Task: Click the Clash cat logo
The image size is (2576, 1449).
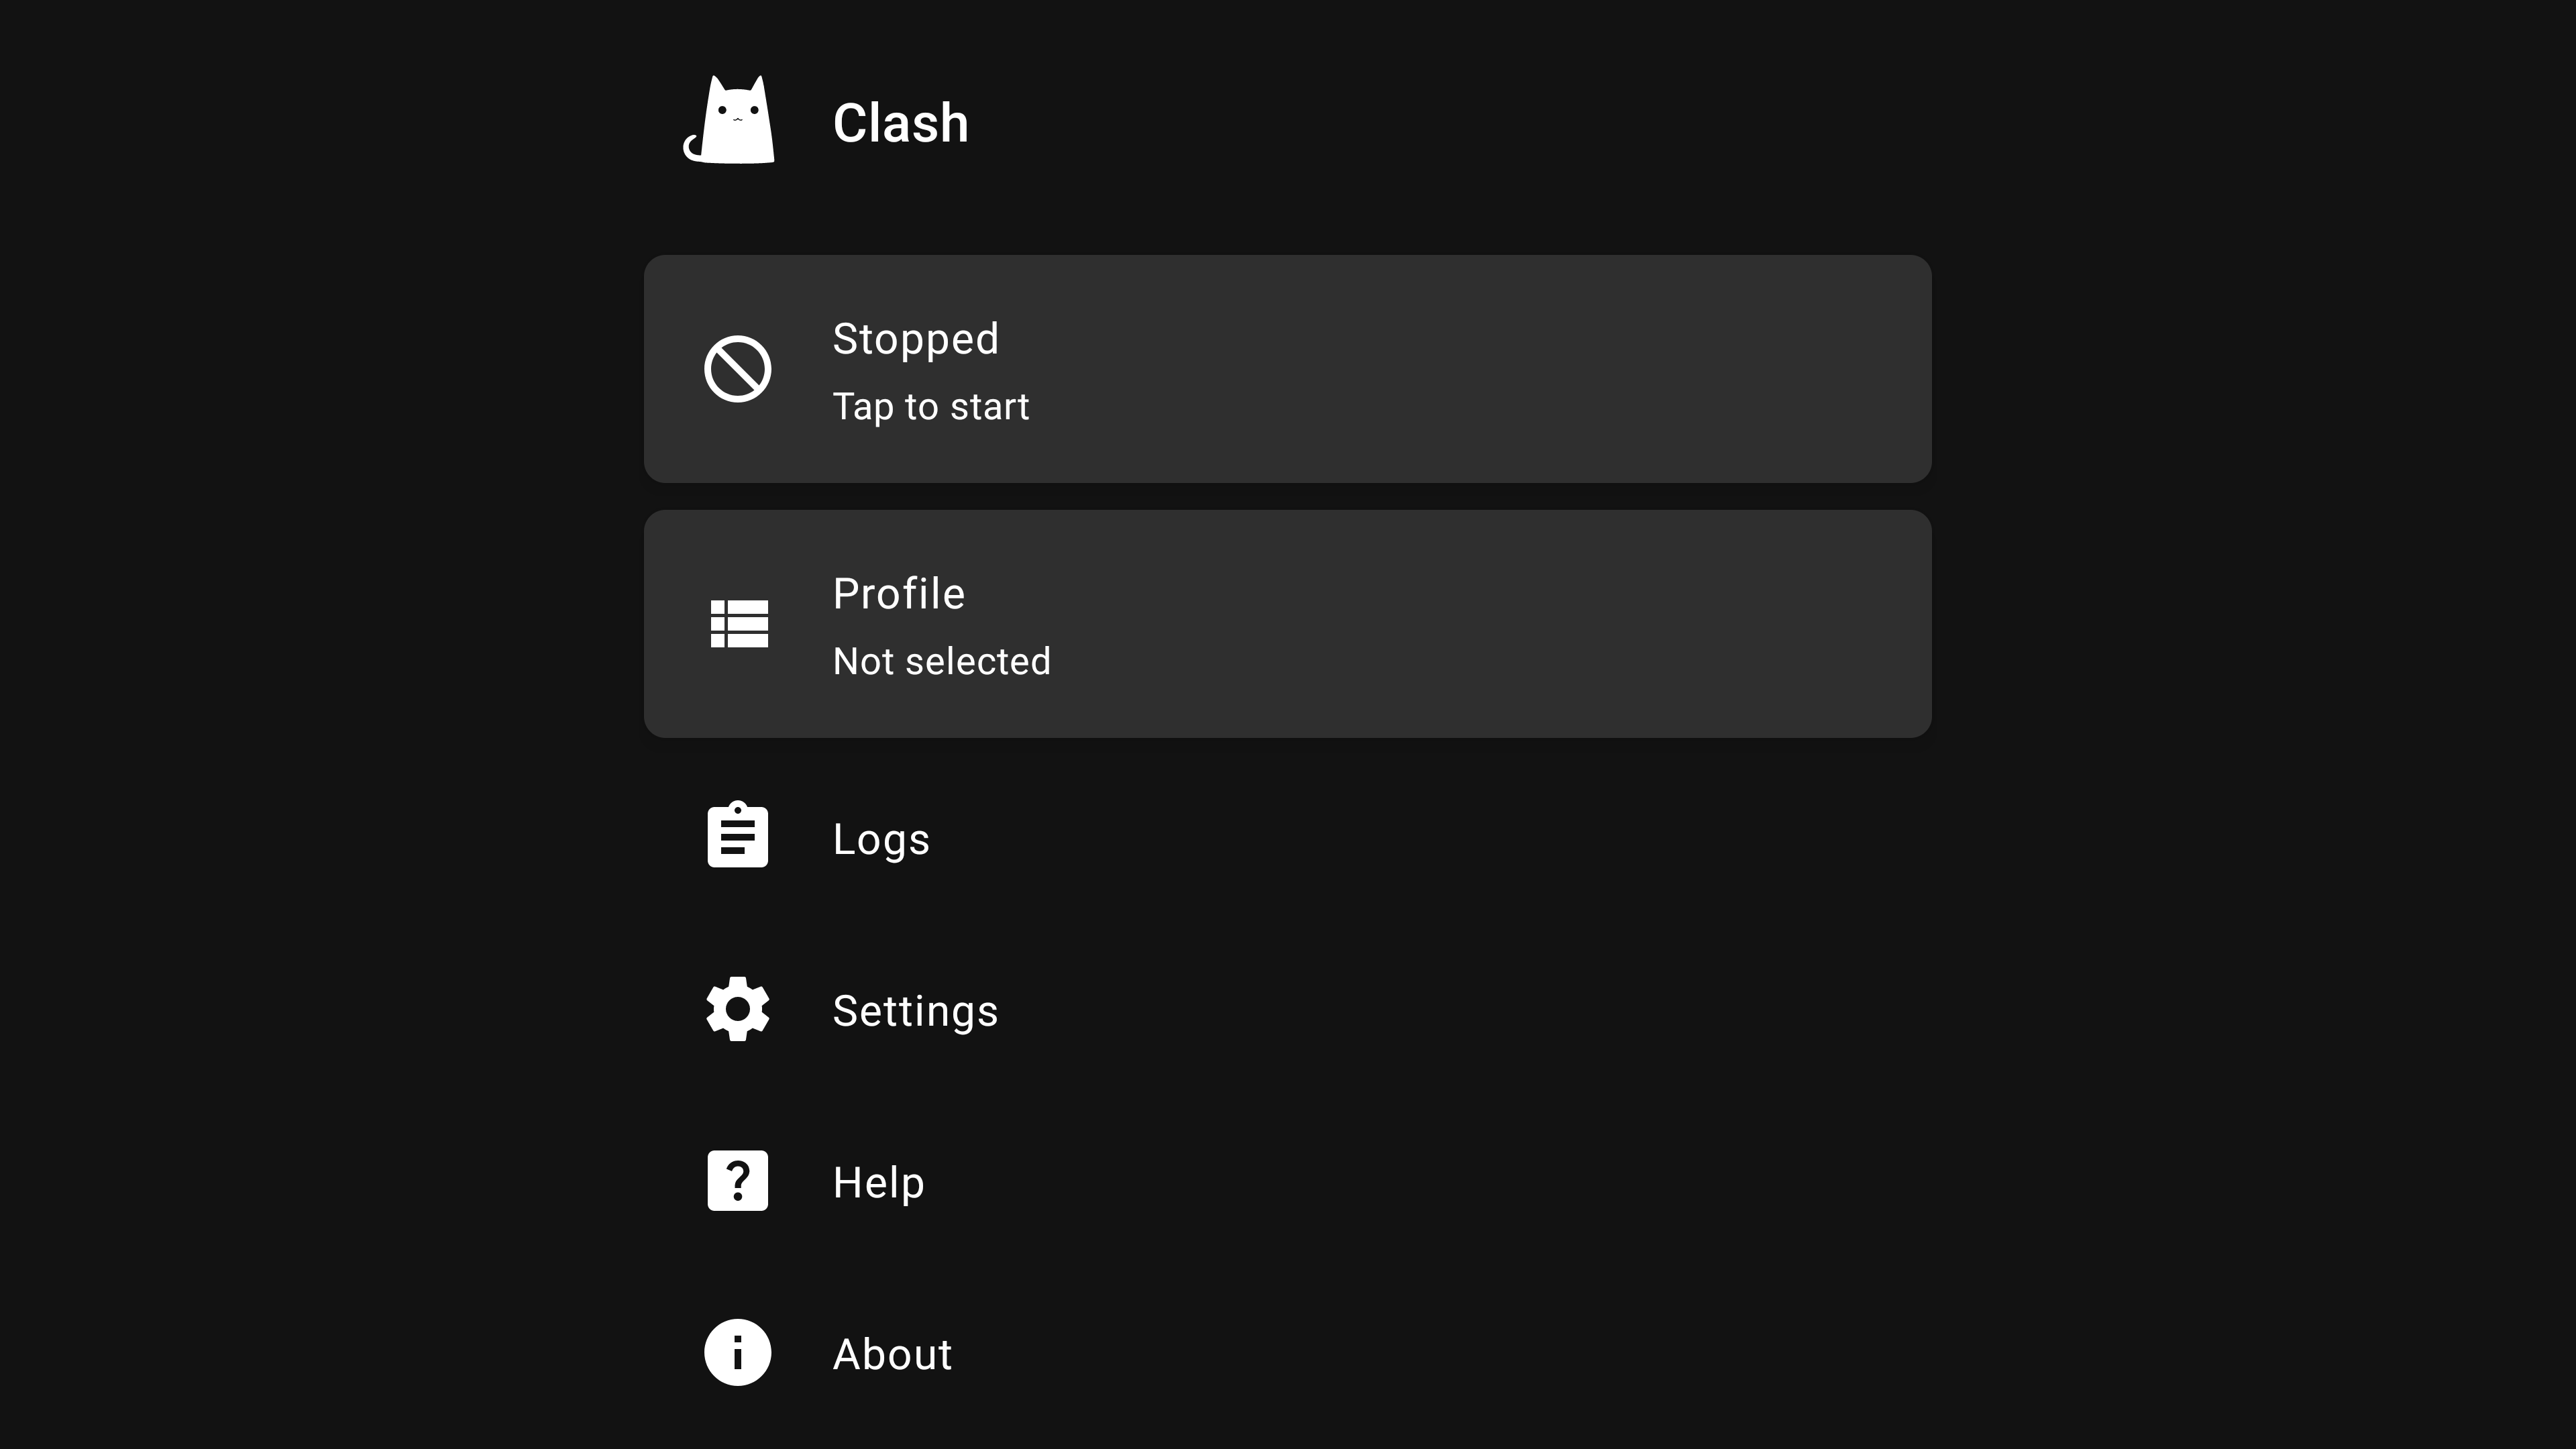Action: pyautogui.click(x=730, y=121)
